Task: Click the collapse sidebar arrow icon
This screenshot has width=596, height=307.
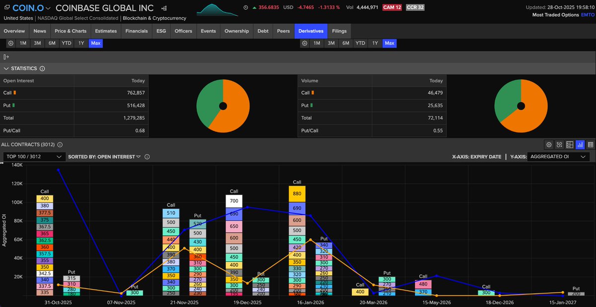Action: pyautogui.click(x=6, y=57)
